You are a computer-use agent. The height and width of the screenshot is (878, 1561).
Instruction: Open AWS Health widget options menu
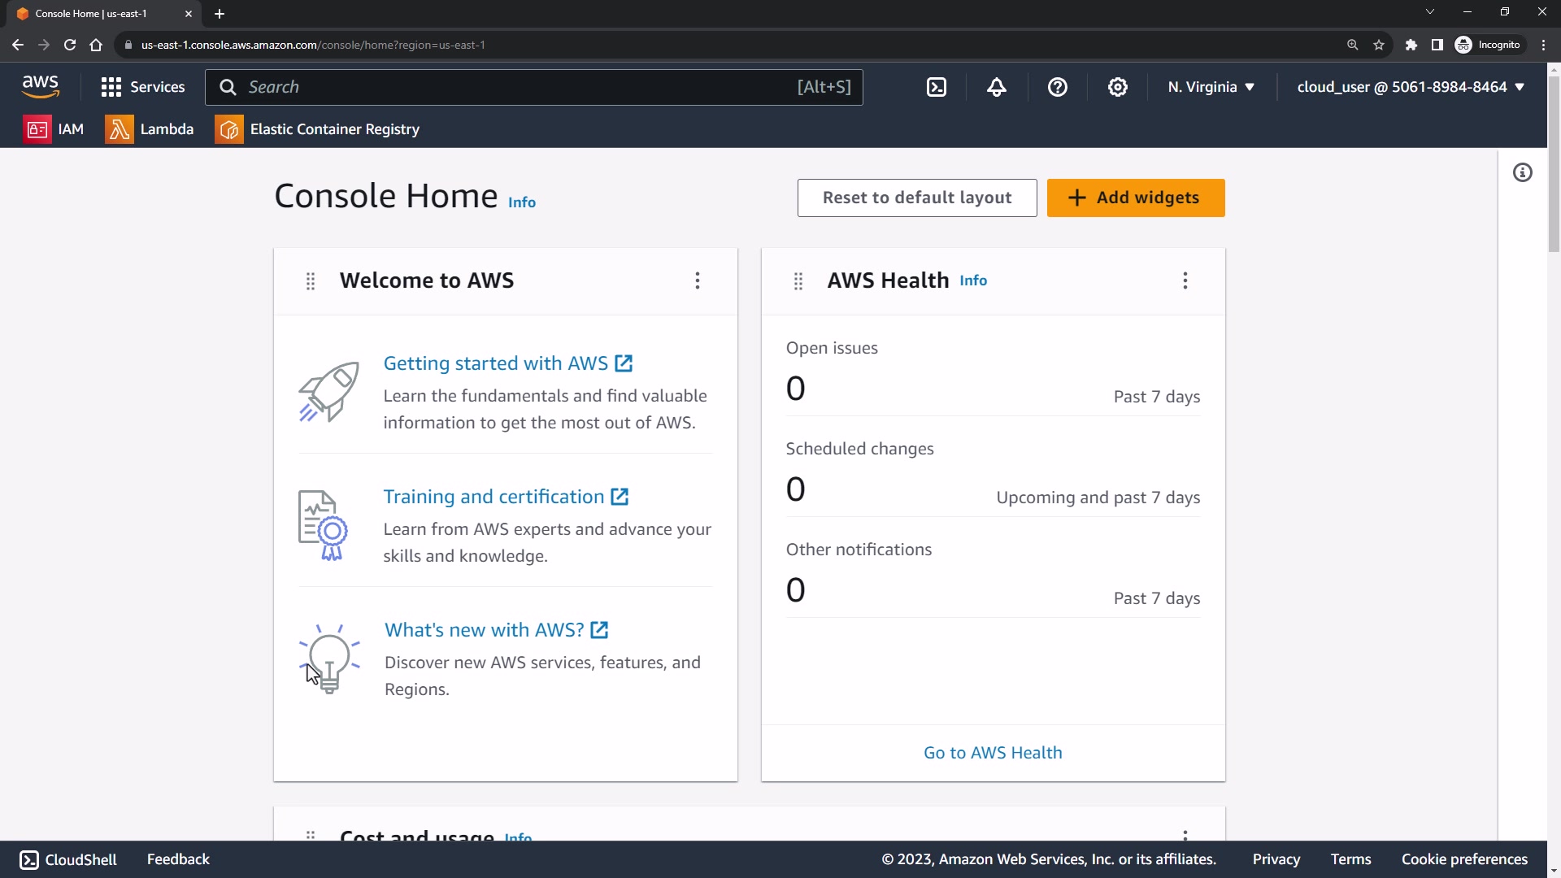1185,280
